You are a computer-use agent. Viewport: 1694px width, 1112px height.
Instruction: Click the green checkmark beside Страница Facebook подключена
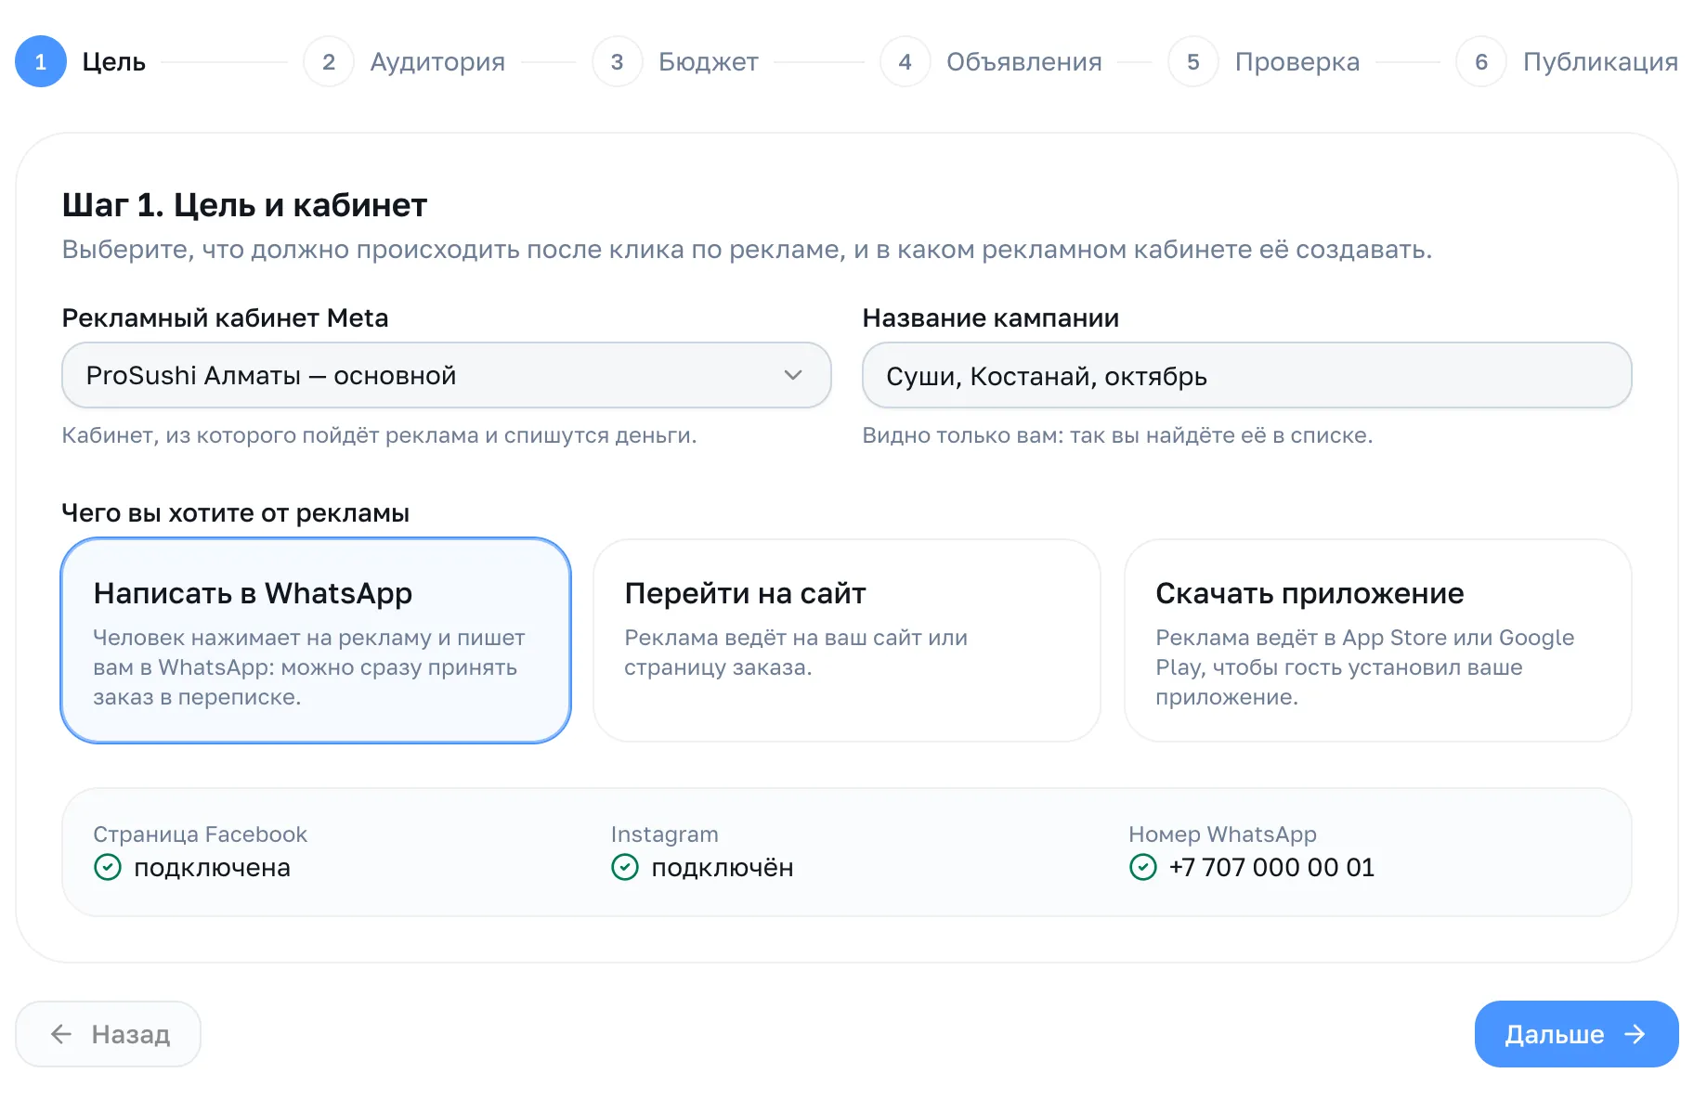[x=108, y=867]
